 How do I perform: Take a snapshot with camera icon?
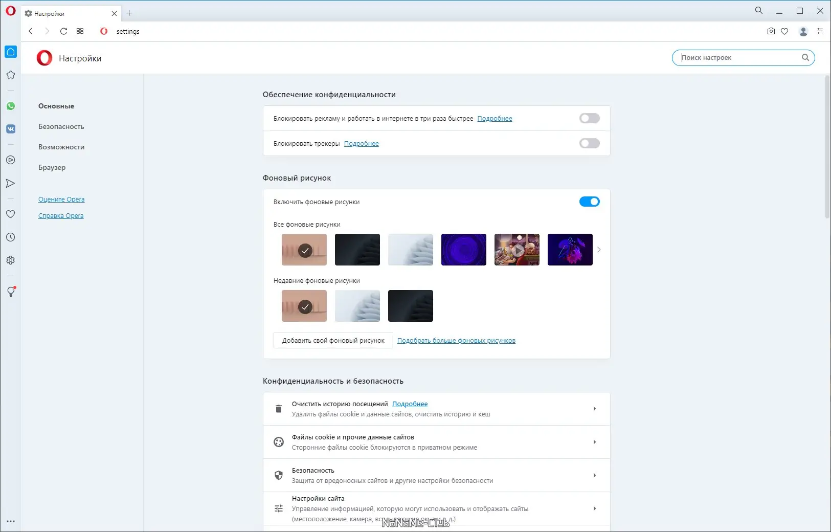[771, 31]
